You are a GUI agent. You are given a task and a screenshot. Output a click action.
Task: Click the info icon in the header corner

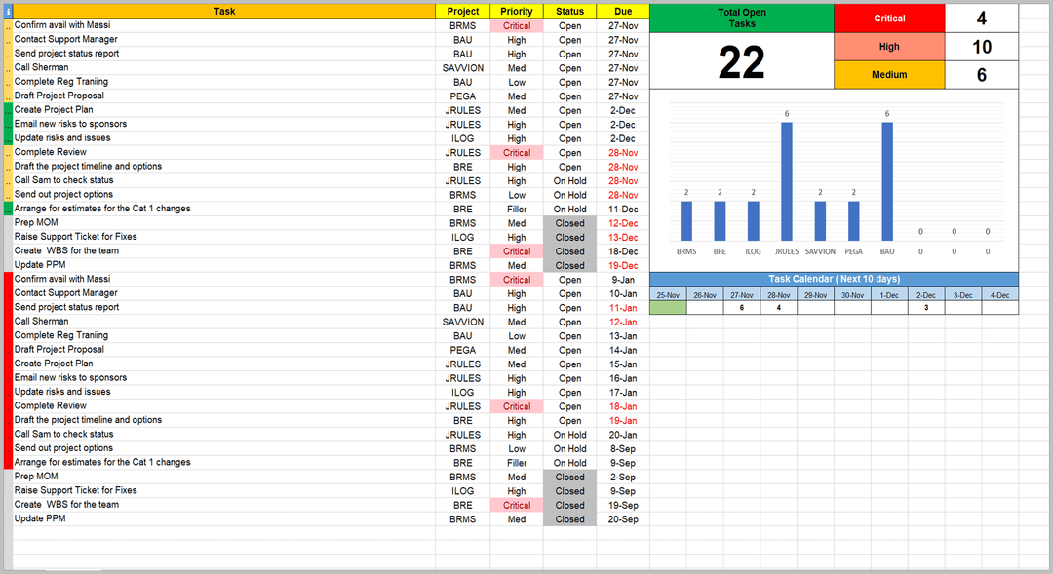pos(8,12)
